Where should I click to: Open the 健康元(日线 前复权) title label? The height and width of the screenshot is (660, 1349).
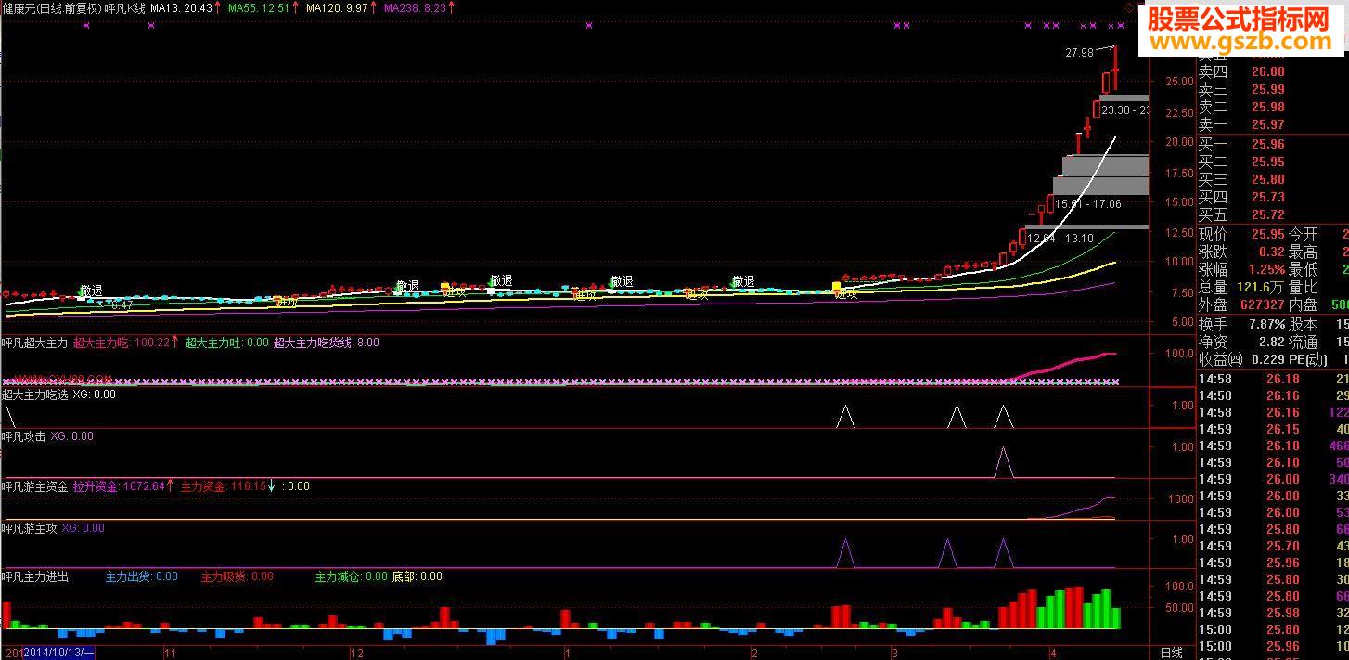click(51, 7)
